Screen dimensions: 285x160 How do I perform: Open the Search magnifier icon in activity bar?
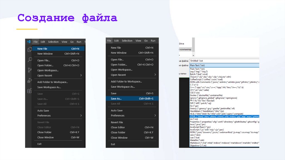(30, 60)
